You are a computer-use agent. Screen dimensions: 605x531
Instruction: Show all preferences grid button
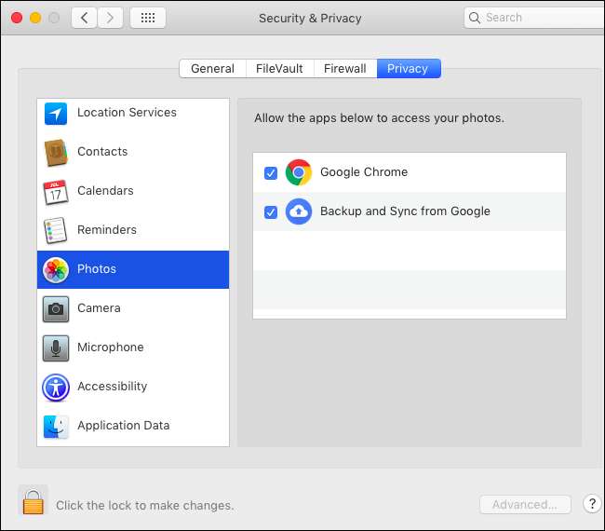[x=148, y=18]
